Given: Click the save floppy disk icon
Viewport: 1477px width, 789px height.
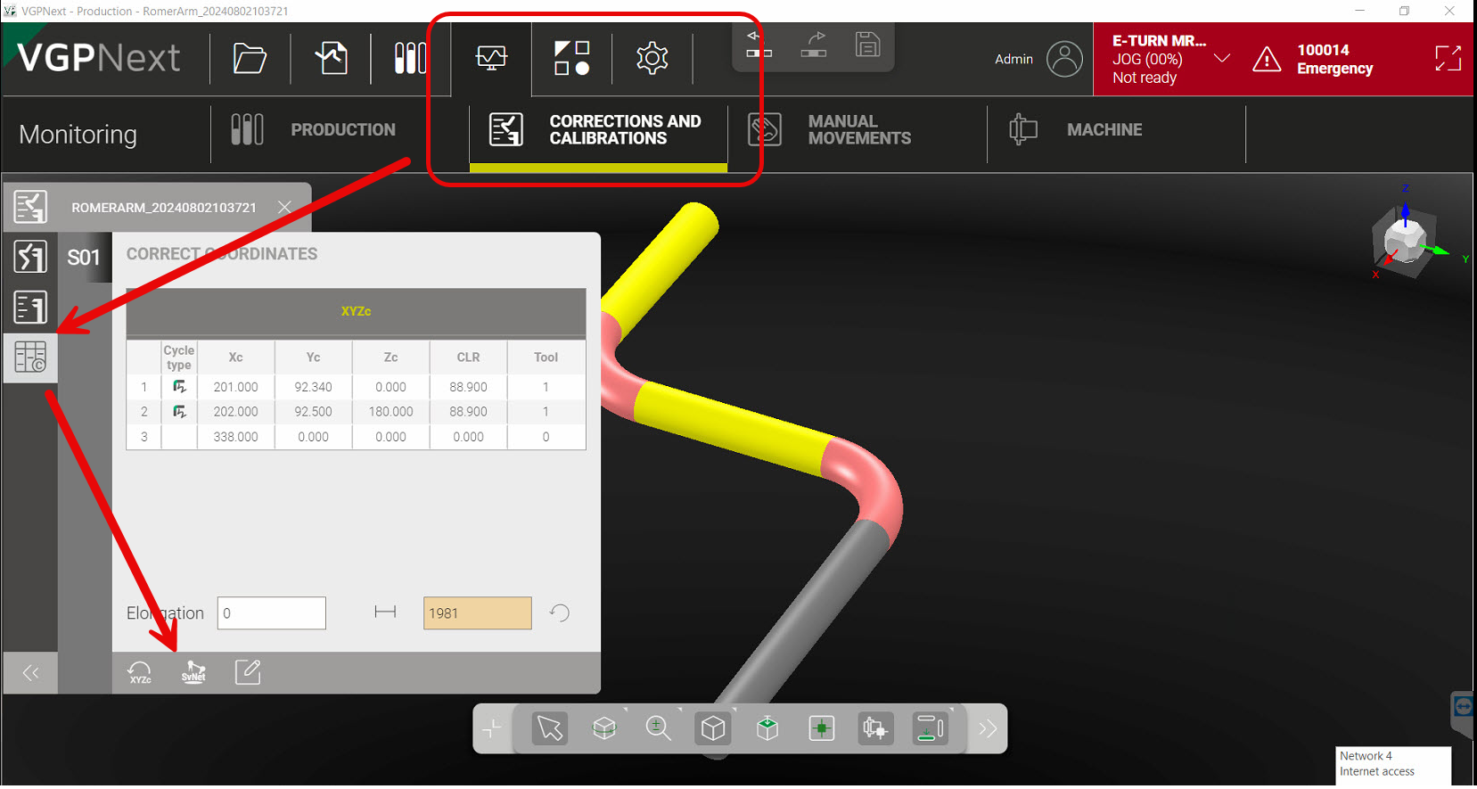Looking at the screenshot, I should coord(867,45).
